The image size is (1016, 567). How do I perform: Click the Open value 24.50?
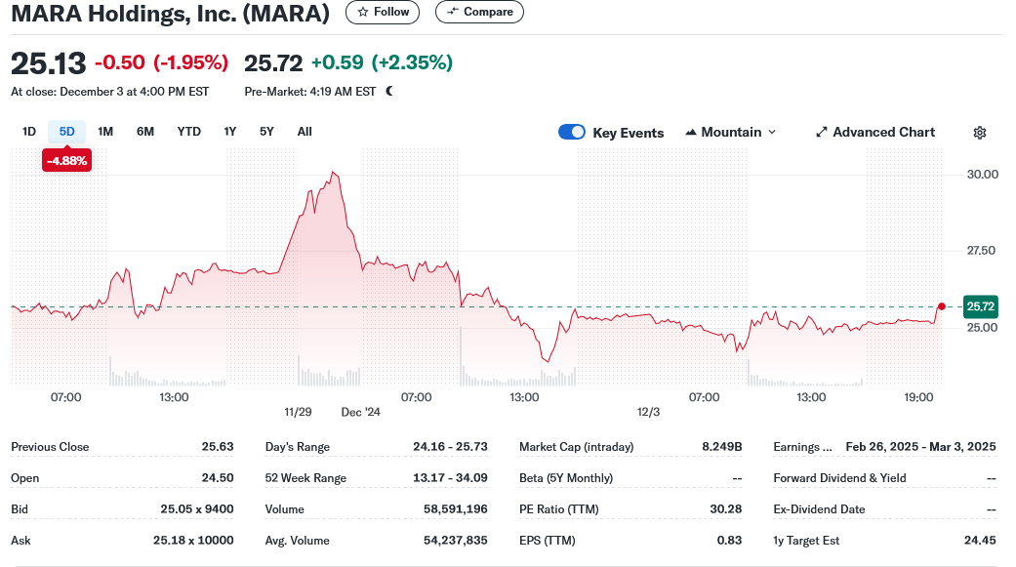[x=217, y=477]
